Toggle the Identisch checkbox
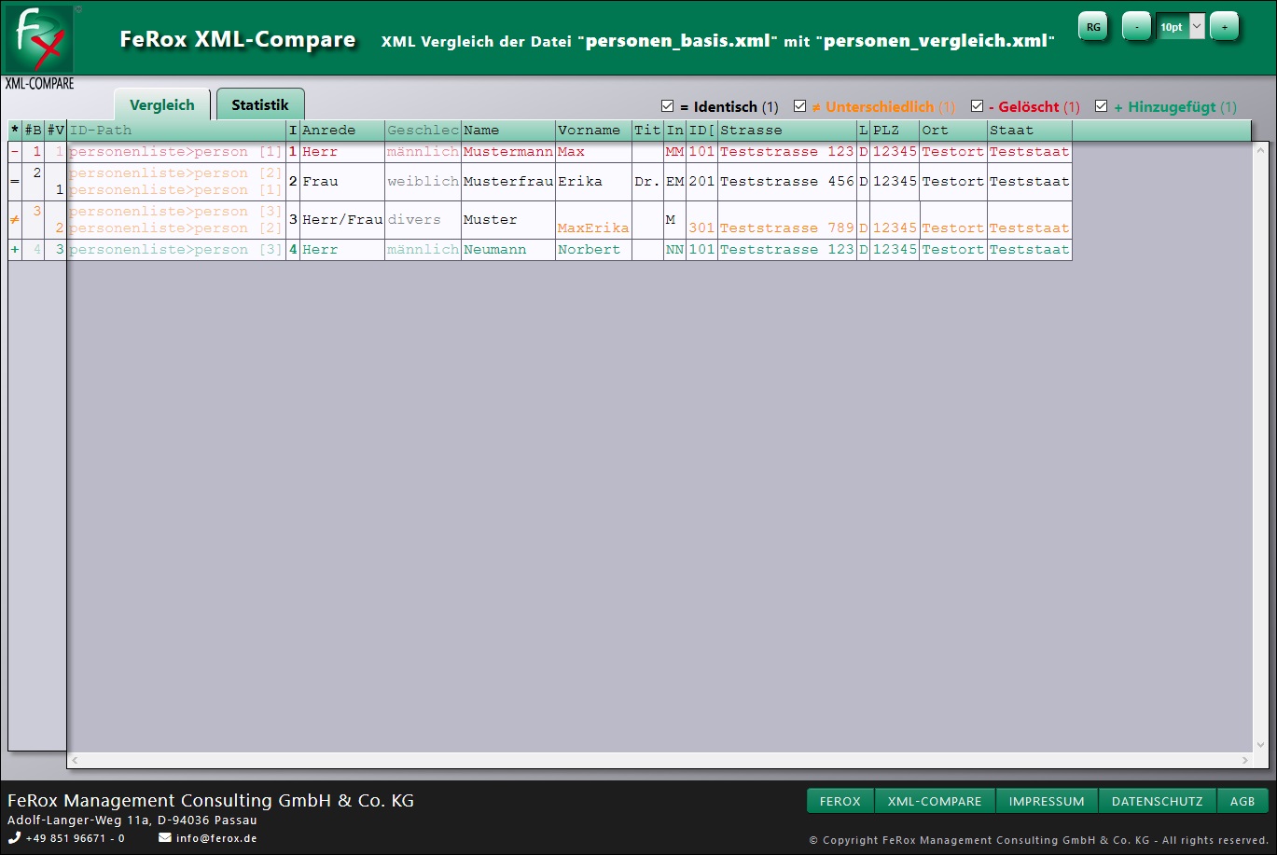The height and width of the screenshot is (855, 1277). tap(667, 106)
